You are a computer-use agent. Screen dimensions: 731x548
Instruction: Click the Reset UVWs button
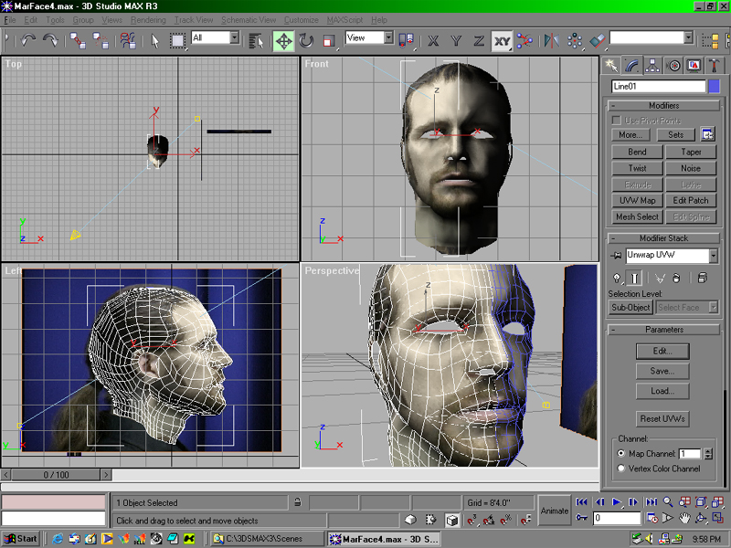coord(662,419)
